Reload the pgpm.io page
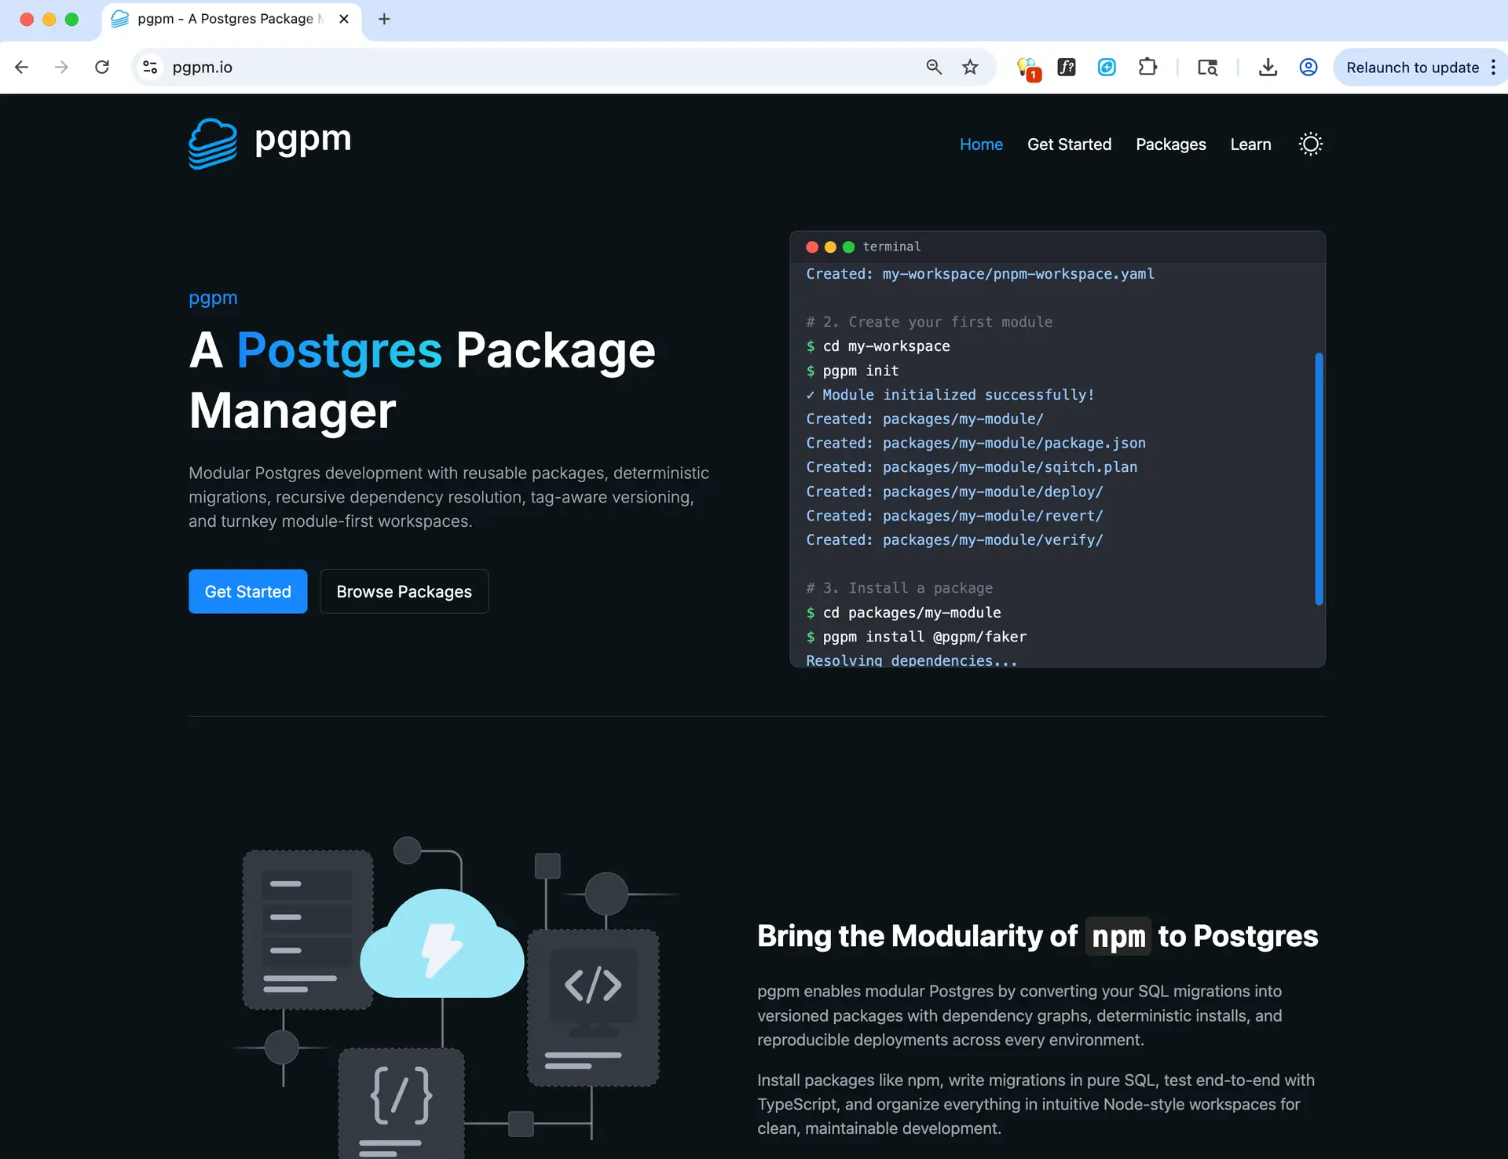 pyautogui.click(x=102, y=68)
